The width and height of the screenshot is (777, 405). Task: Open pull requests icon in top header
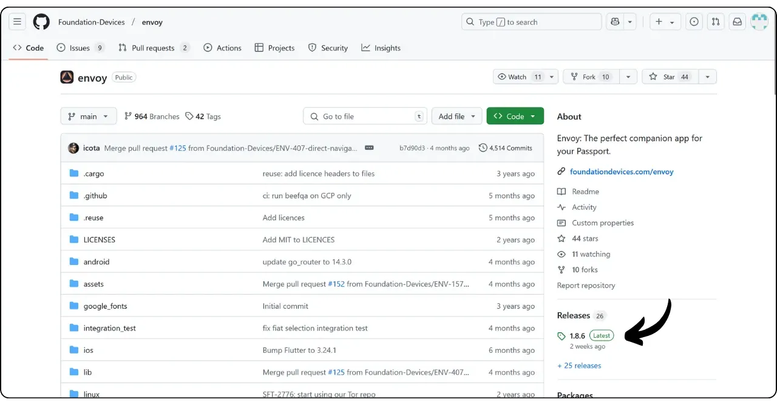pyautogui.click(x=716, y=22)
